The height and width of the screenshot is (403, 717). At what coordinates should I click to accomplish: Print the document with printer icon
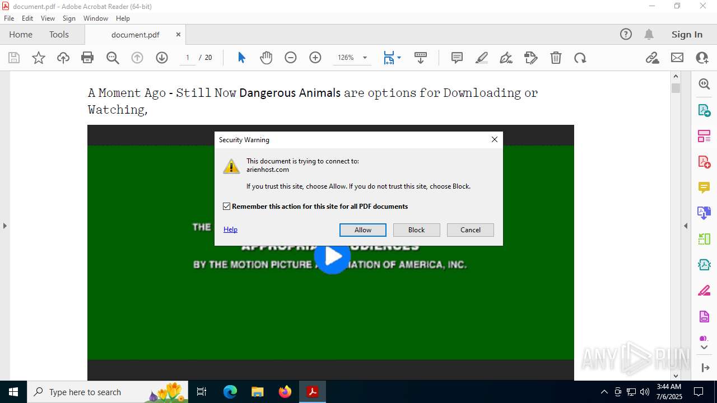(87, 58)
